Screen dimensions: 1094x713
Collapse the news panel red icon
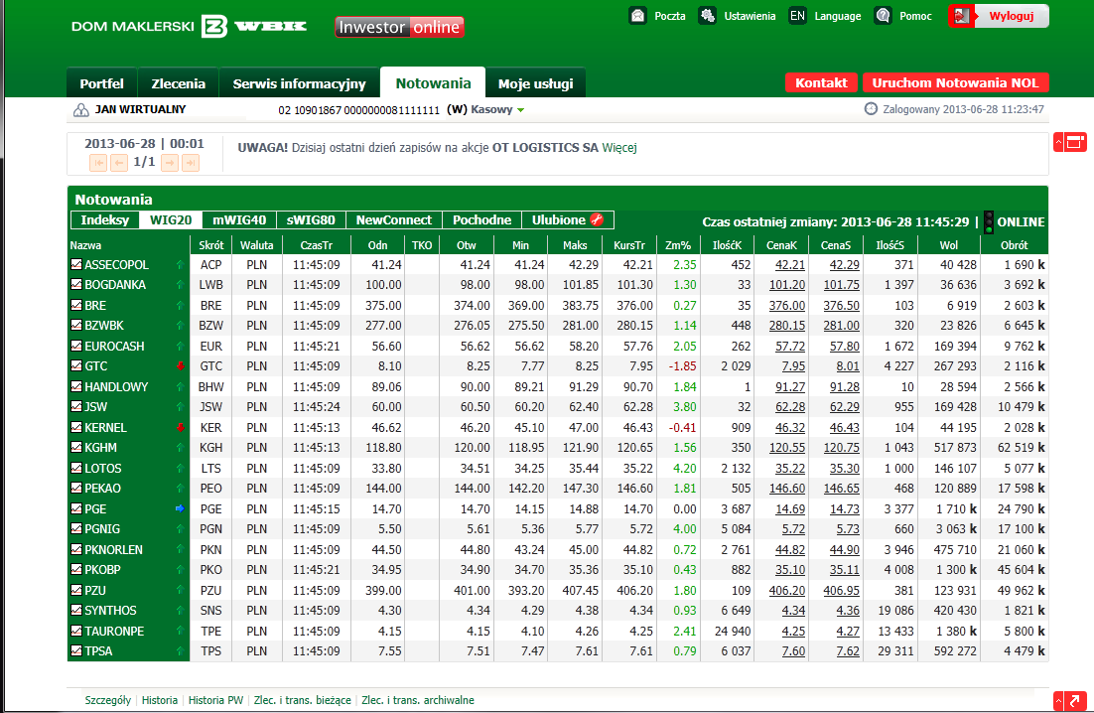[1069, 142]
